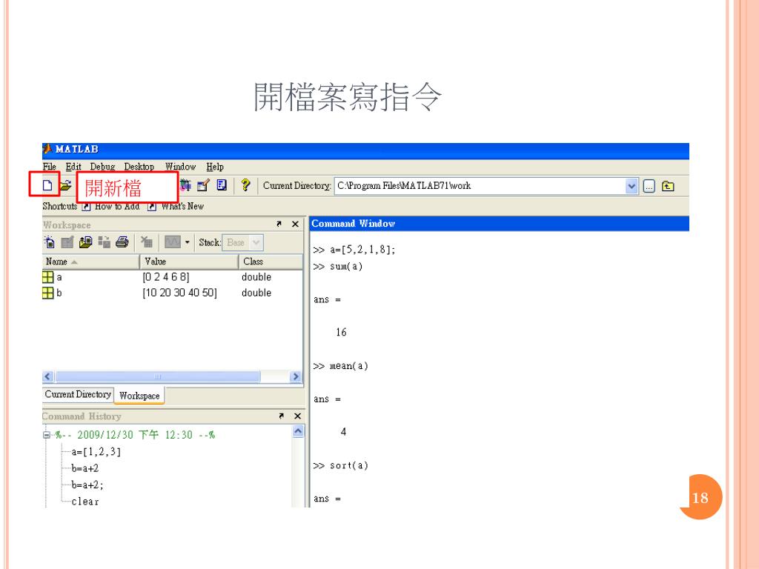759x569 pixels.
Task: Close the Command History panel
Action: (x=298, y=416)
